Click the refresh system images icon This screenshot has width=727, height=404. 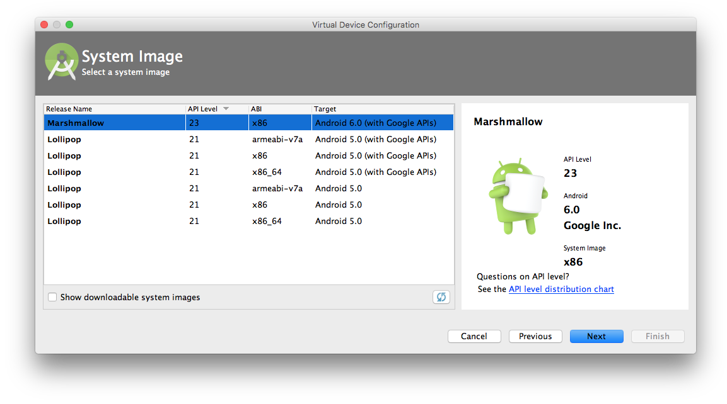441,297
